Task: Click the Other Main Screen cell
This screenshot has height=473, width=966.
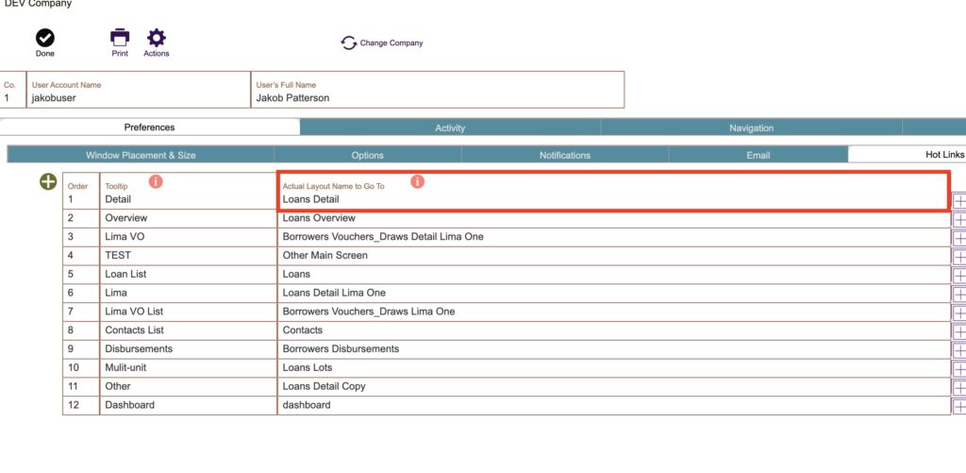Action: 613,255
